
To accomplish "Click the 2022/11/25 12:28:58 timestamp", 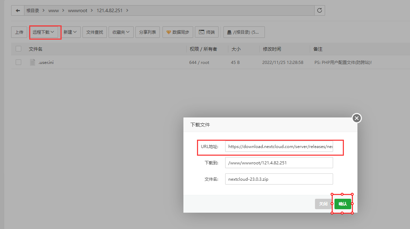I will [283, 63].
